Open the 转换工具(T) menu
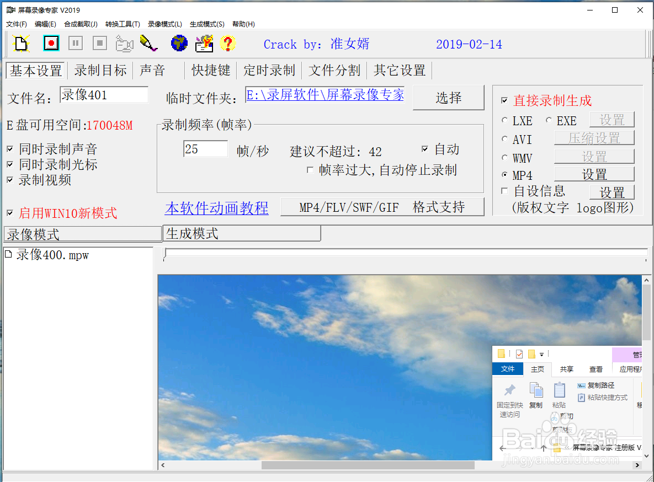Image resolution: width=654 pixels, height=482 pixels. [x=122, y=24]
